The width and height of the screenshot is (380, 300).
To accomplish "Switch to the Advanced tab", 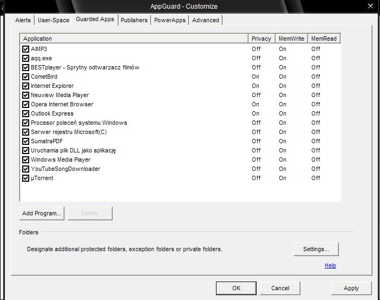I will (206, 20).
